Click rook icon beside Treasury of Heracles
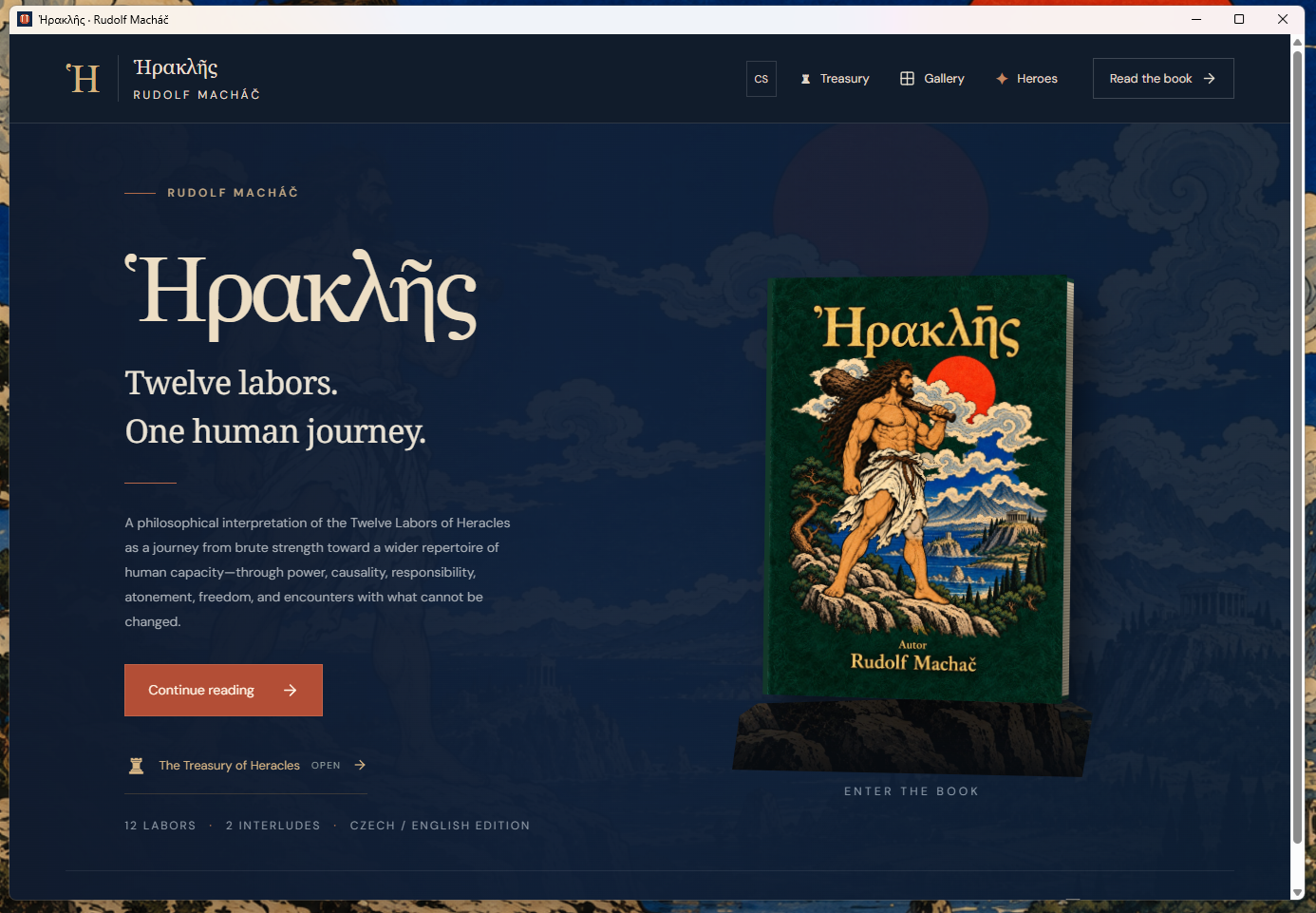 pos(137,766)
